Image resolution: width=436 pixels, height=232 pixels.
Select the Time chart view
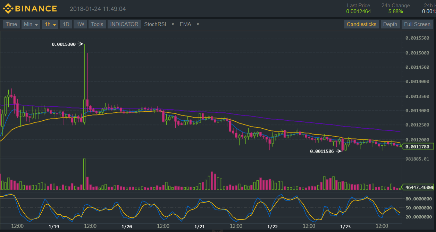coord(11,24)
